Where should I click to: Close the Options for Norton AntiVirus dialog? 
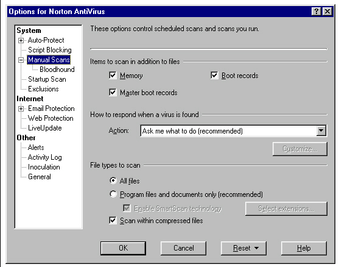327,11
